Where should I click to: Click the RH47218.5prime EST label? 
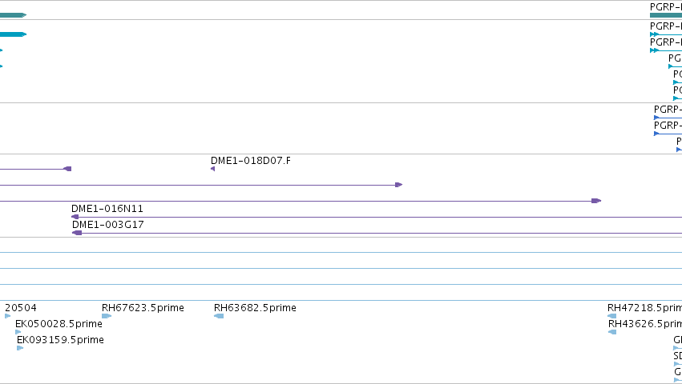click(x=644, y=308)
